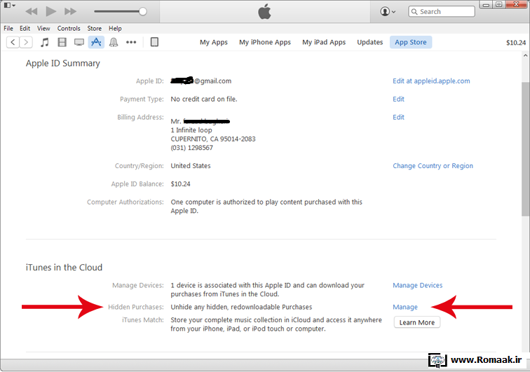Switch to the Movies library icon
Screen dimensions: 530x372
(62, 42)
